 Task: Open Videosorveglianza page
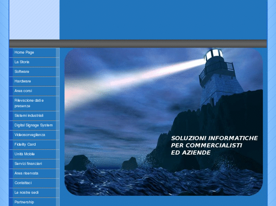[34, 135]
